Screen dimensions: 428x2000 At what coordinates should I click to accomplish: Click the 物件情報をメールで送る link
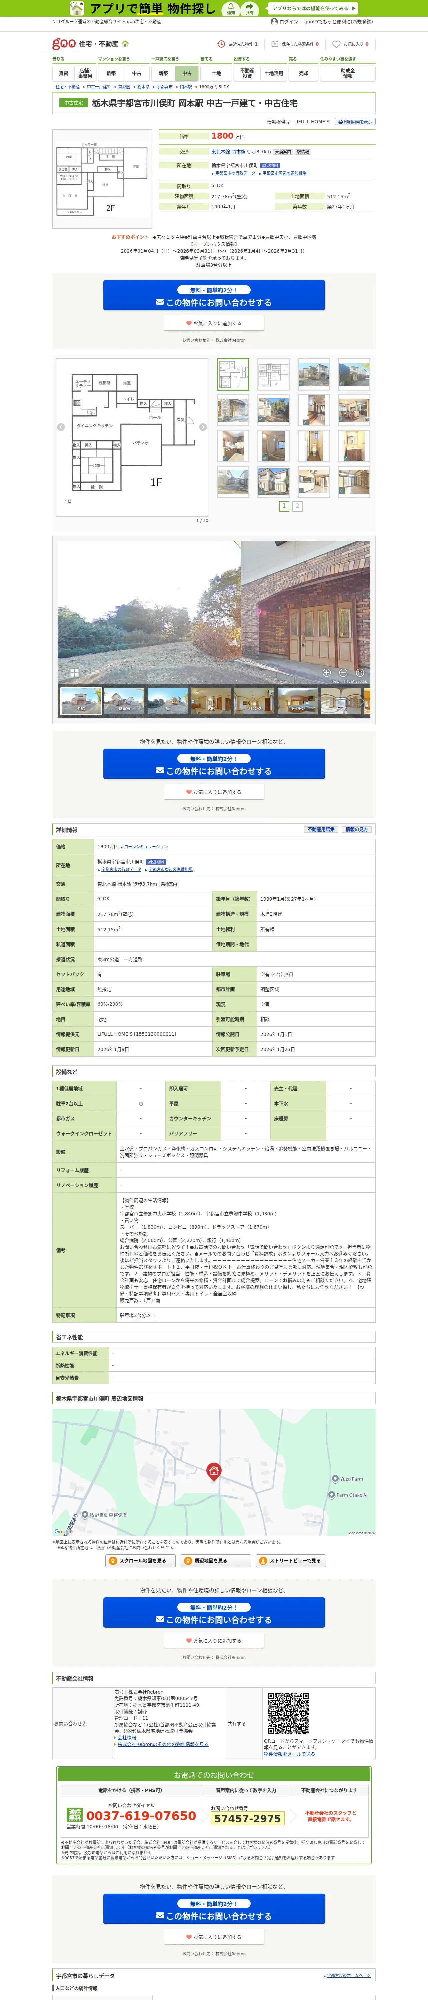coord(289,1754)
